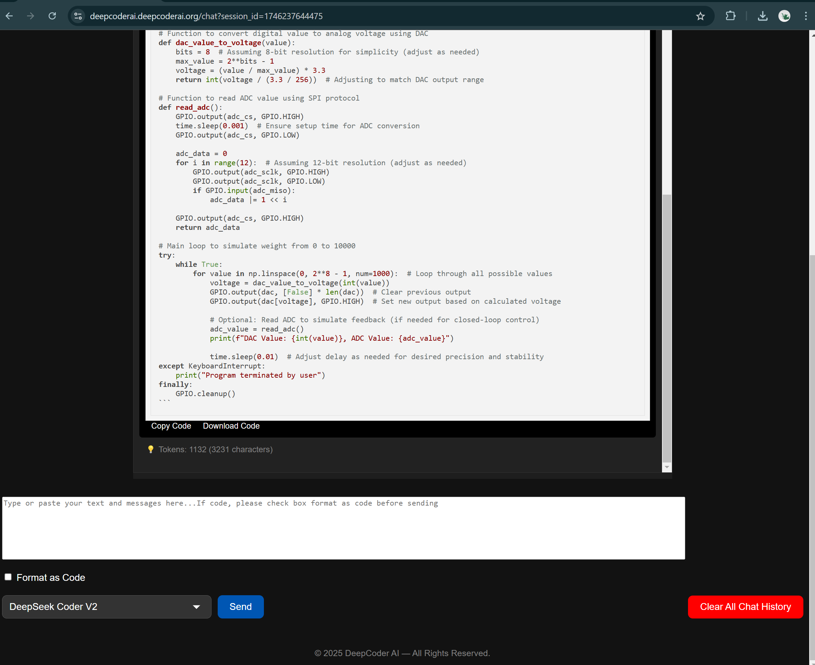Reload the current page
The image size is (815, 665).
(52, 16)
